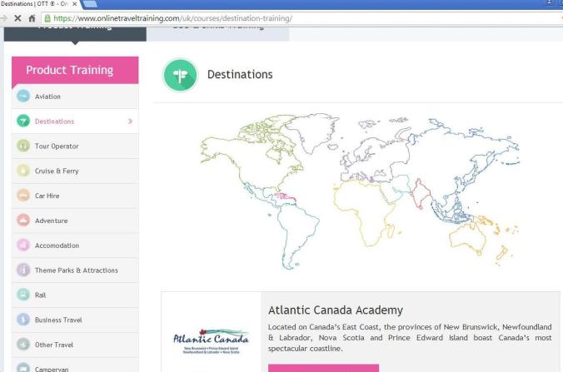563x372 pixels.
Task: Click the Accomodation sidebar icon
Action: 23,245
